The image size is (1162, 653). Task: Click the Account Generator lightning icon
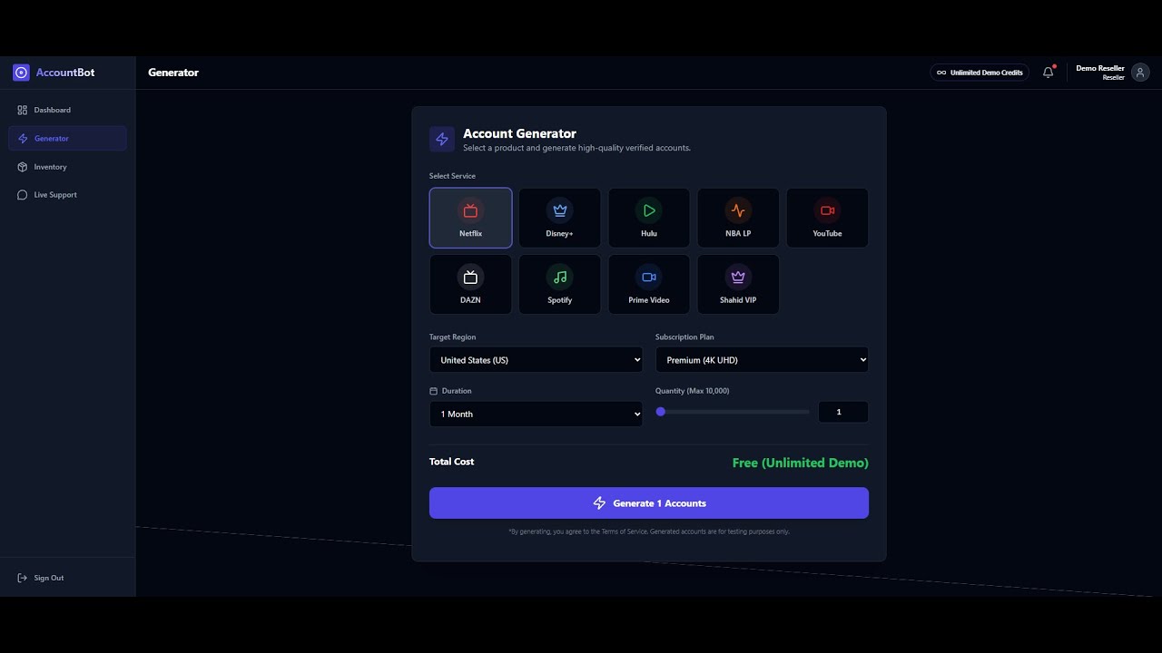[x=442, y=139]
